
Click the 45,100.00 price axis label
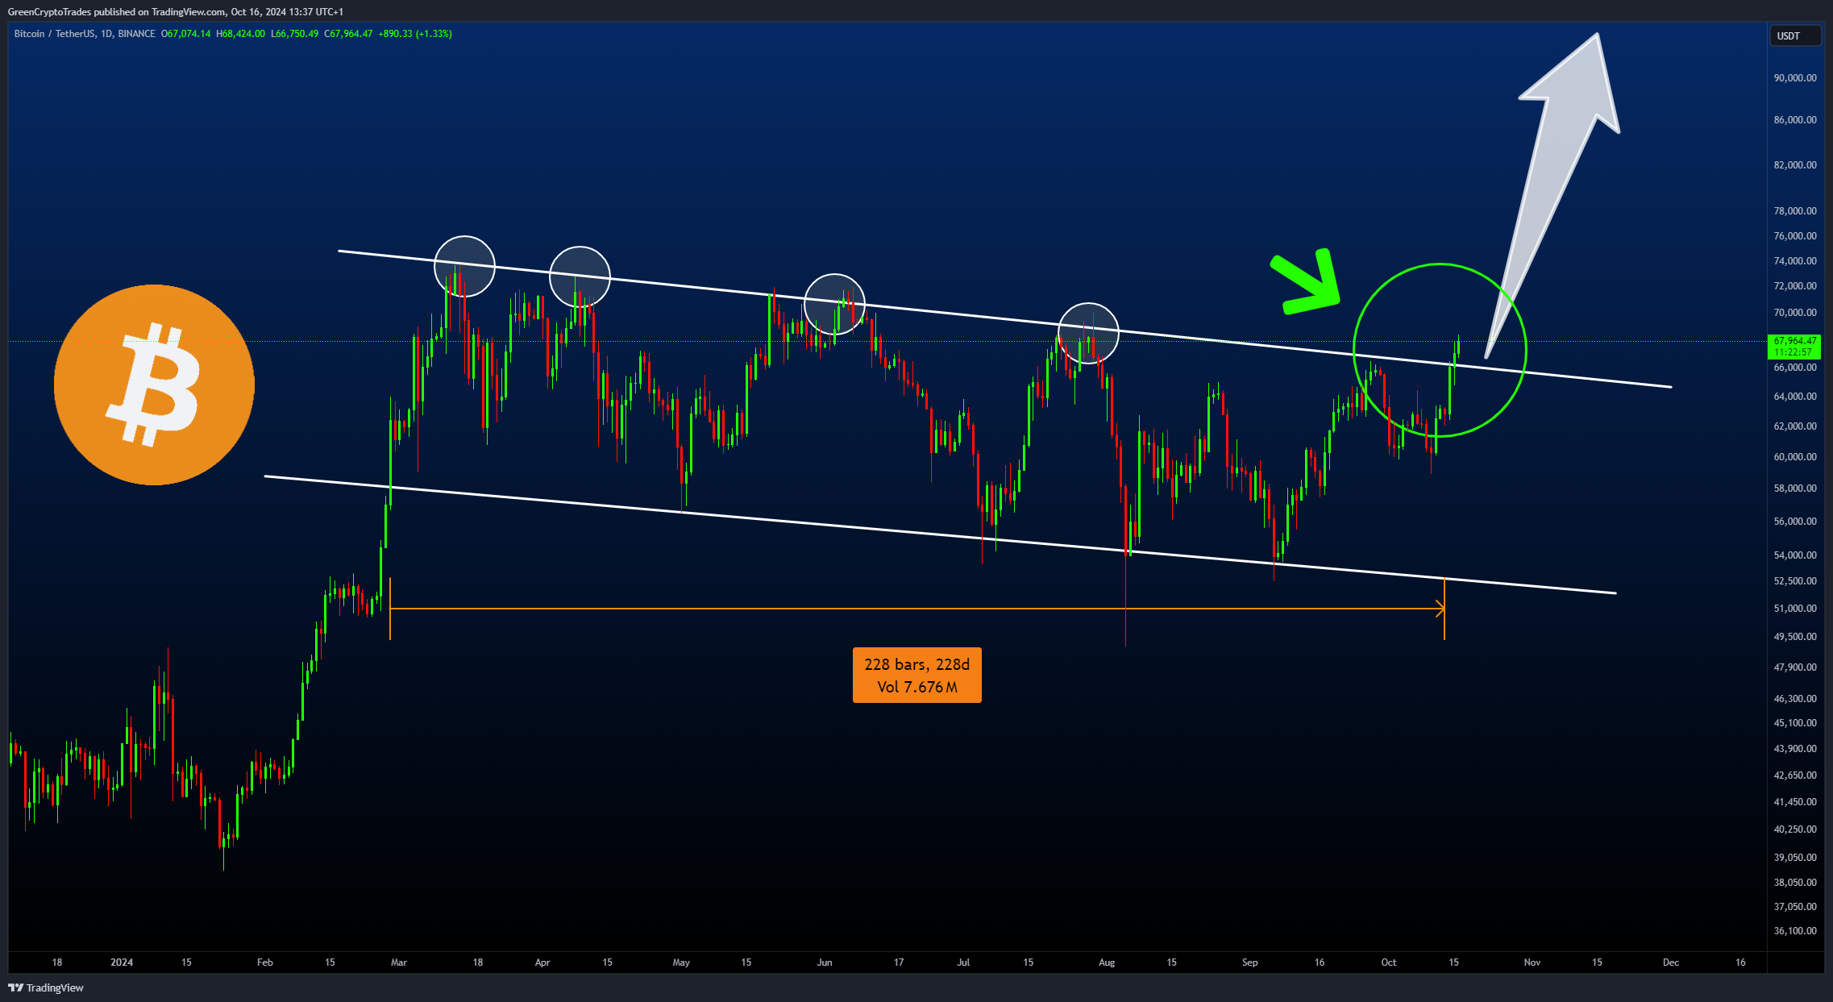click(1795, 723)
